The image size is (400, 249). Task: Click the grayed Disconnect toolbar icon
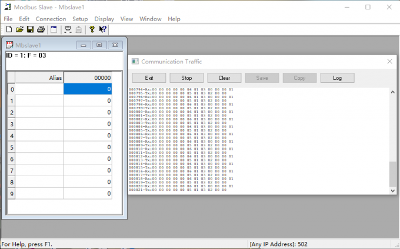(79, 29)
